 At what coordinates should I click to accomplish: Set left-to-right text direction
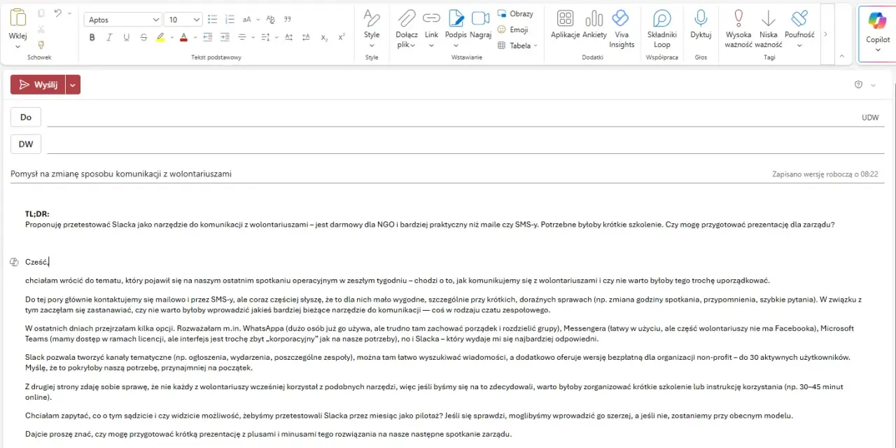[288, 37]
